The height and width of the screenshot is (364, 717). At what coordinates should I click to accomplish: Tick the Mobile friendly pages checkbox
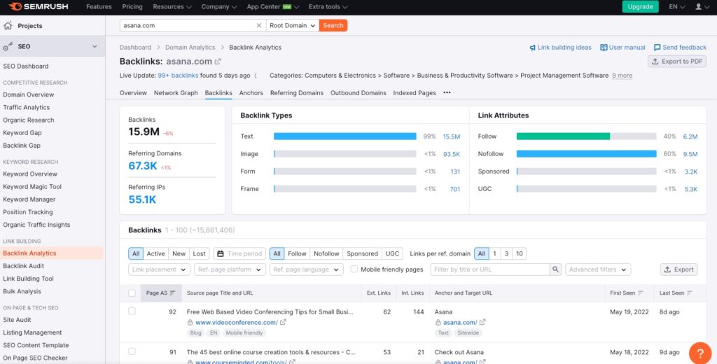354,269
